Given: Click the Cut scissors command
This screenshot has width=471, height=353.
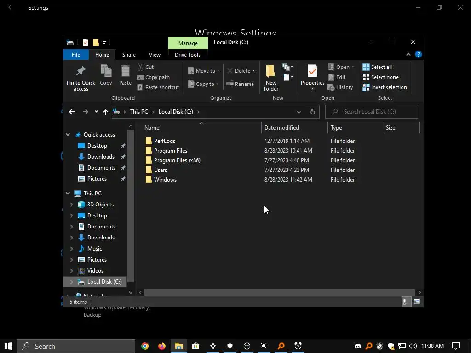Looking at the screenshot, I should pos(146,67).
